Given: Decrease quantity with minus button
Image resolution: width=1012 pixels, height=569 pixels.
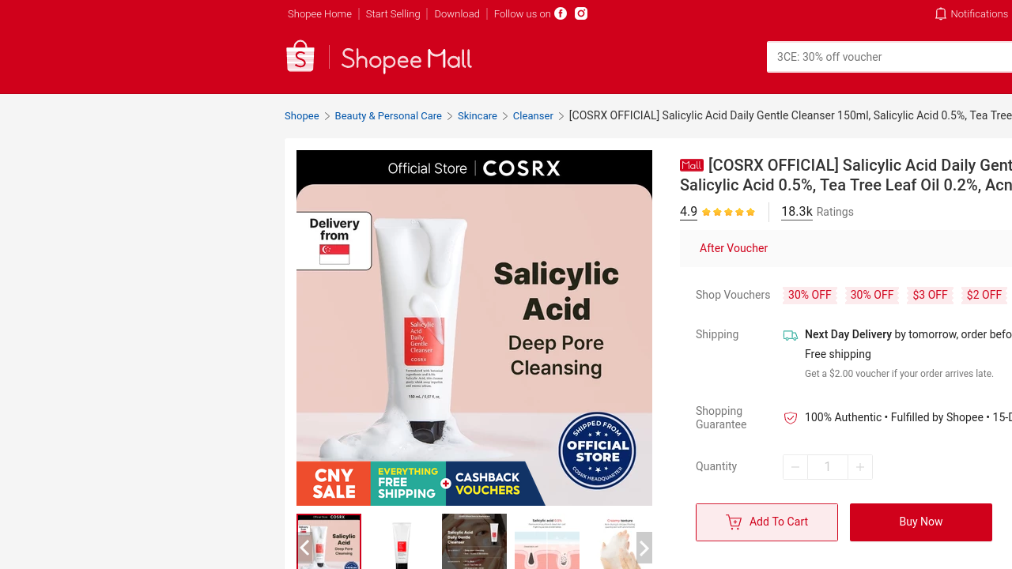Looking at the screenshot, I should [x=795, y=467].
